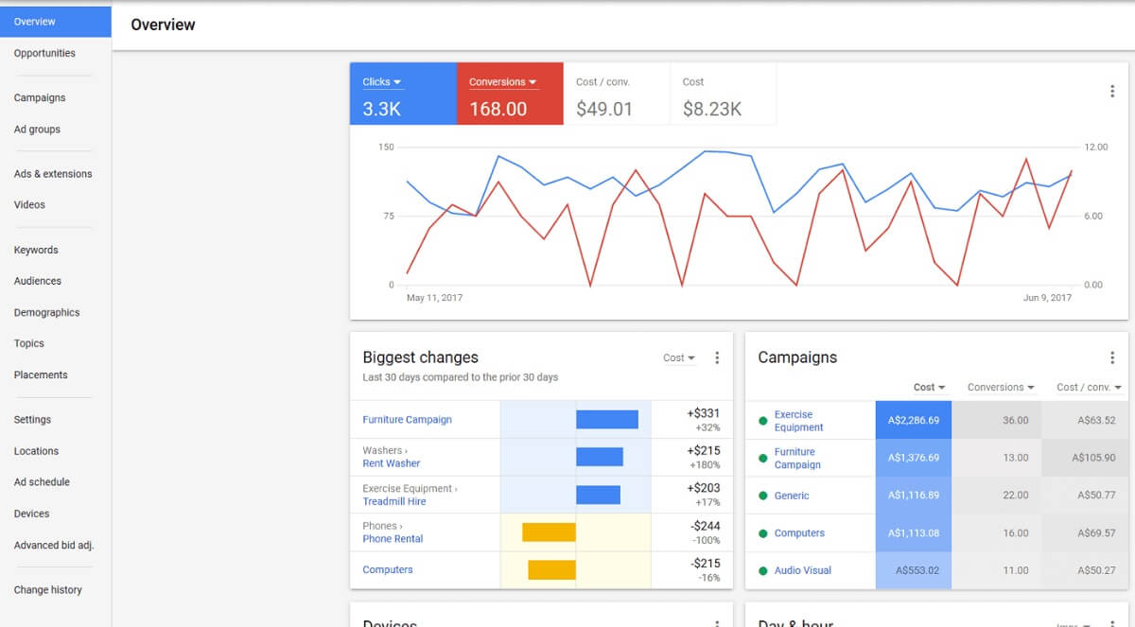Open Videos in the sidebar

pos(29,205)
